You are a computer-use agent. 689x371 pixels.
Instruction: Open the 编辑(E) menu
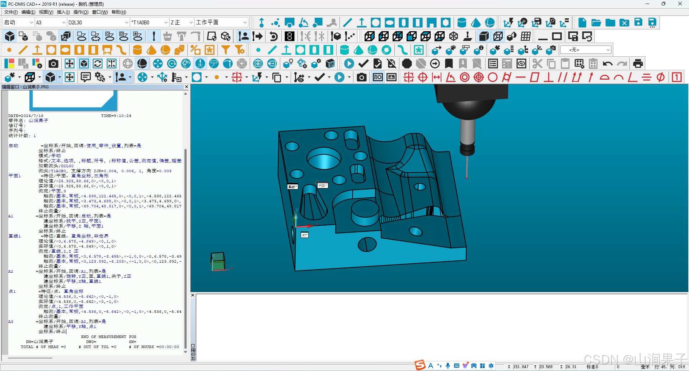coord(28,12)
